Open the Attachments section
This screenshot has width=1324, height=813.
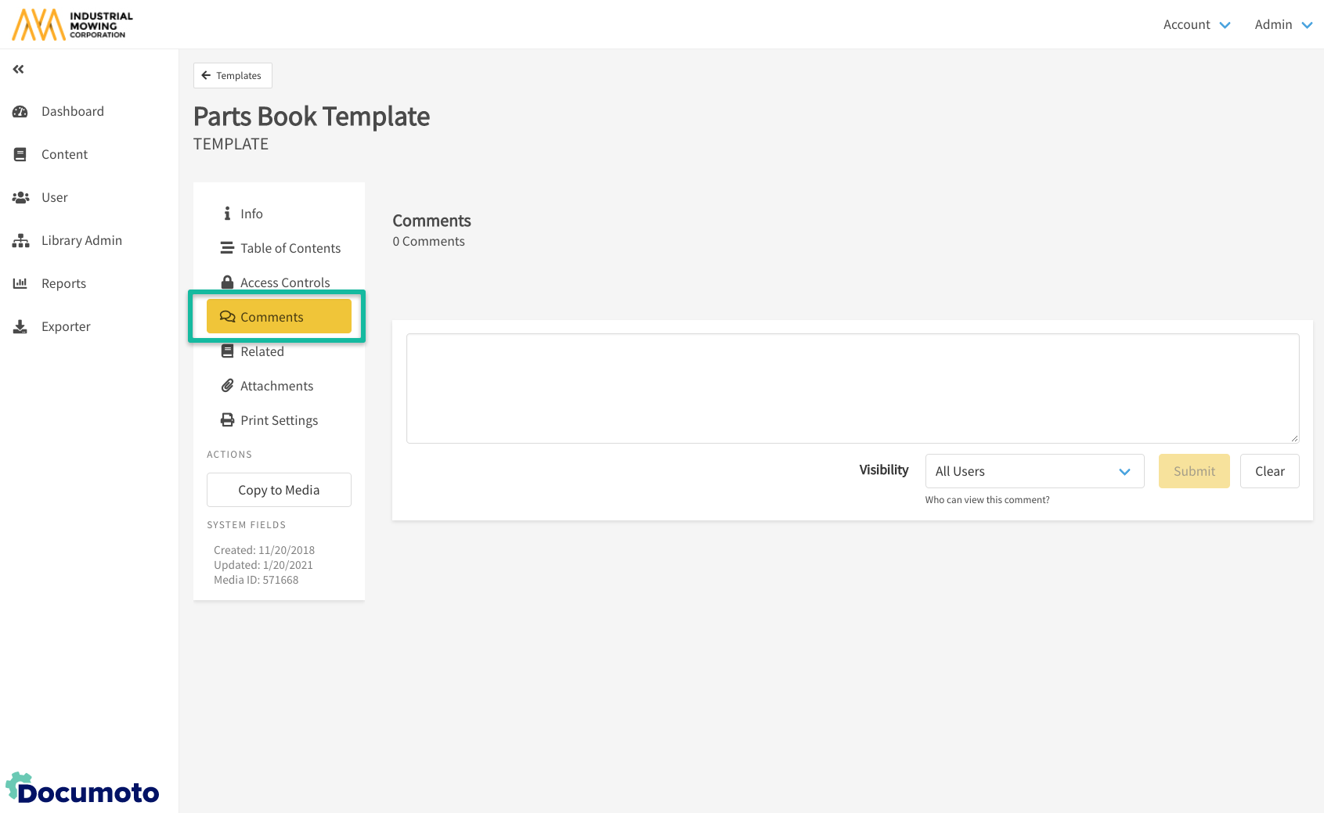(x=276, y=386)
